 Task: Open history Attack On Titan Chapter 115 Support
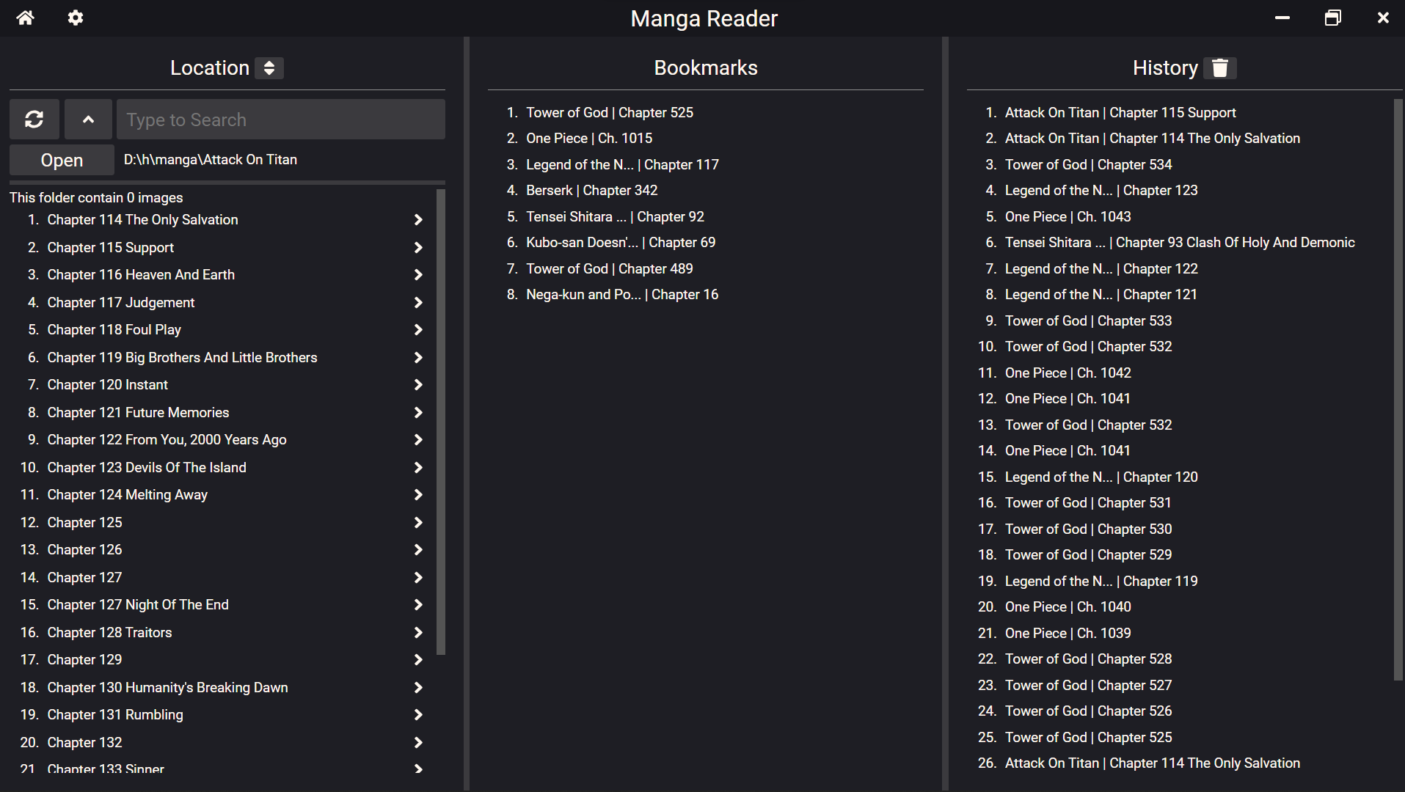pyautogui.click(x=1120, y=113)
